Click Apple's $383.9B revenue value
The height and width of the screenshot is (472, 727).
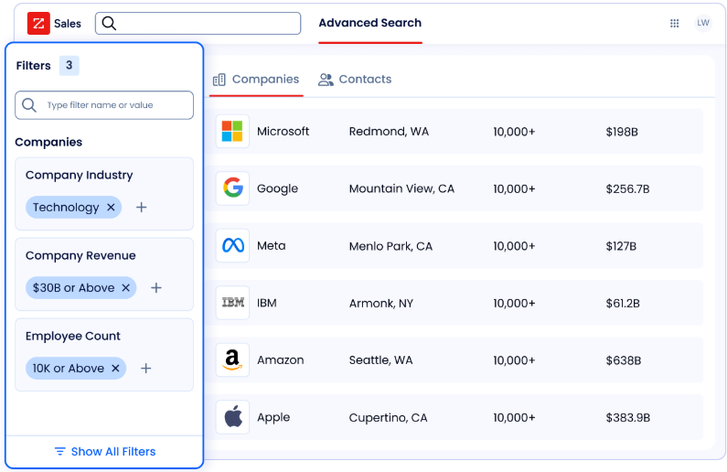point(627,418)
